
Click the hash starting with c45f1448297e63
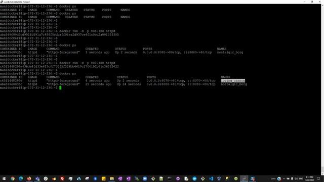pos(59,66)
